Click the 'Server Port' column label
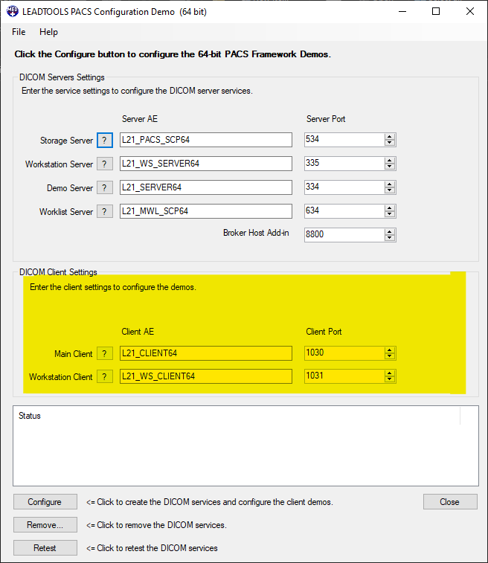 point(326,119)
